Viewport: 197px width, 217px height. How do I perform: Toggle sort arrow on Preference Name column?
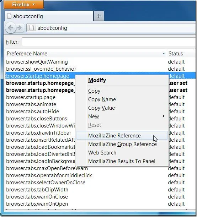click(164, 53)
